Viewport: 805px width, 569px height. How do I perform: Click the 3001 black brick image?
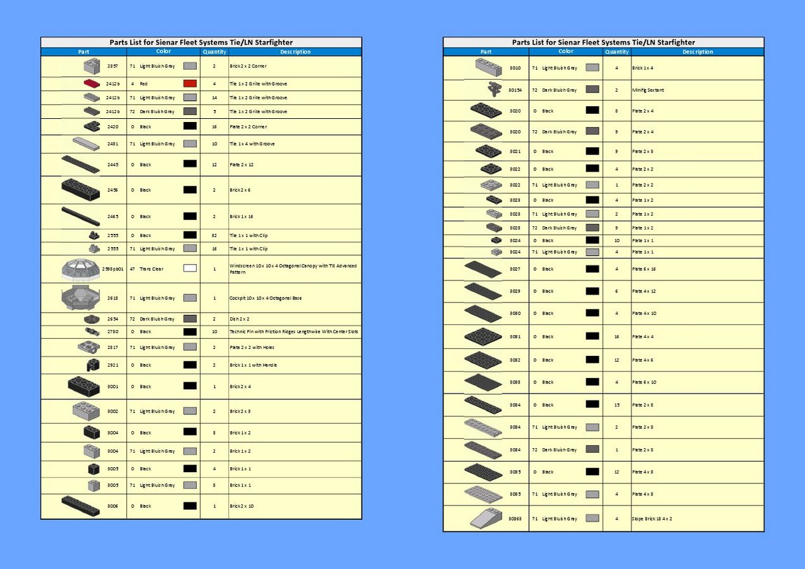tap(84, 386)
